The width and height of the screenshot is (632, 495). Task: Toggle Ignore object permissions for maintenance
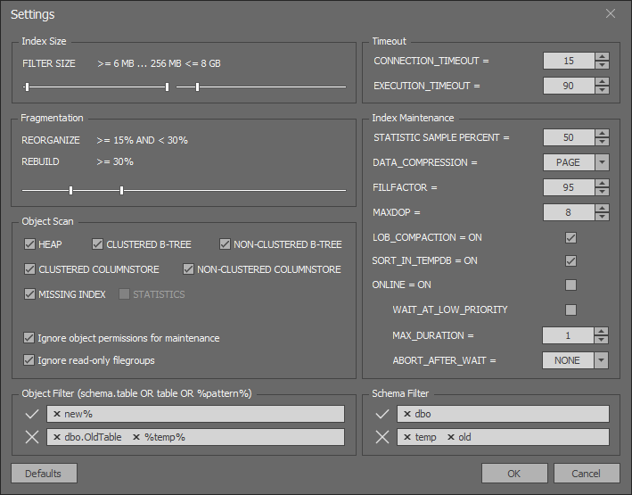point(29,338)
